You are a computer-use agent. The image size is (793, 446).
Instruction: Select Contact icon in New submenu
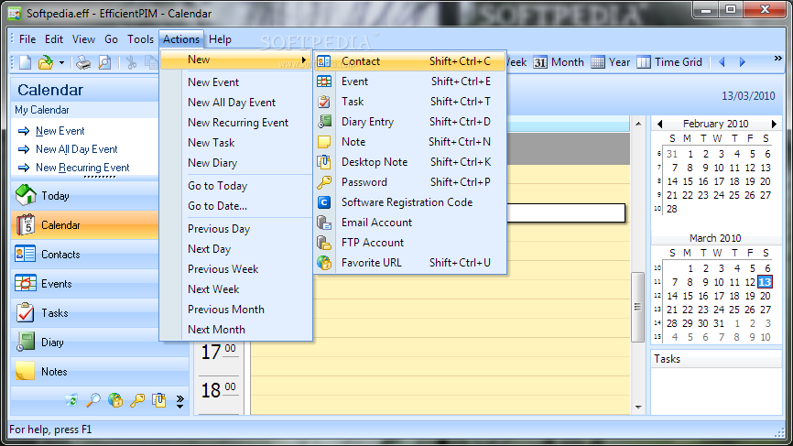tap(323, 61)
